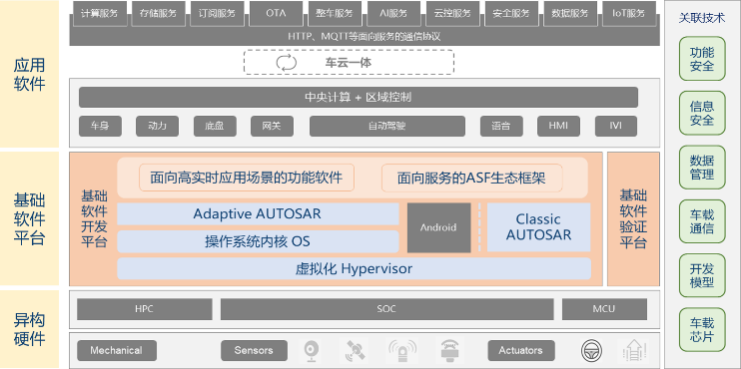Click the 关联技术 heading
This screenshot has width=741, height=369.
702,18
